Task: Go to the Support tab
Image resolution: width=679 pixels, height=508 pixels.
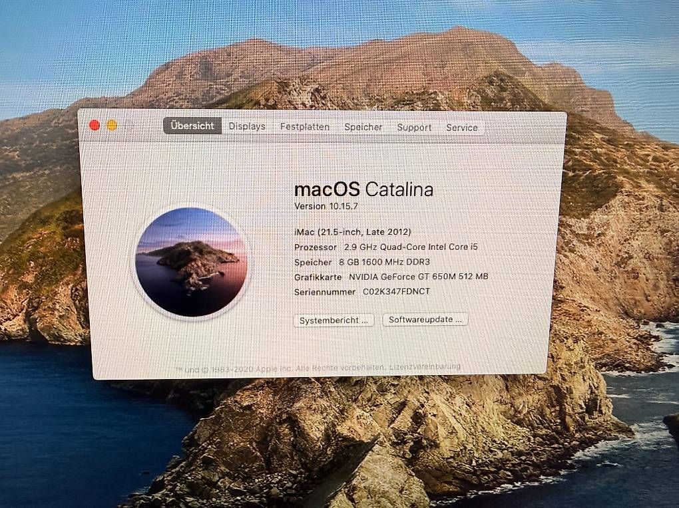Action: (x=415, y=128)
